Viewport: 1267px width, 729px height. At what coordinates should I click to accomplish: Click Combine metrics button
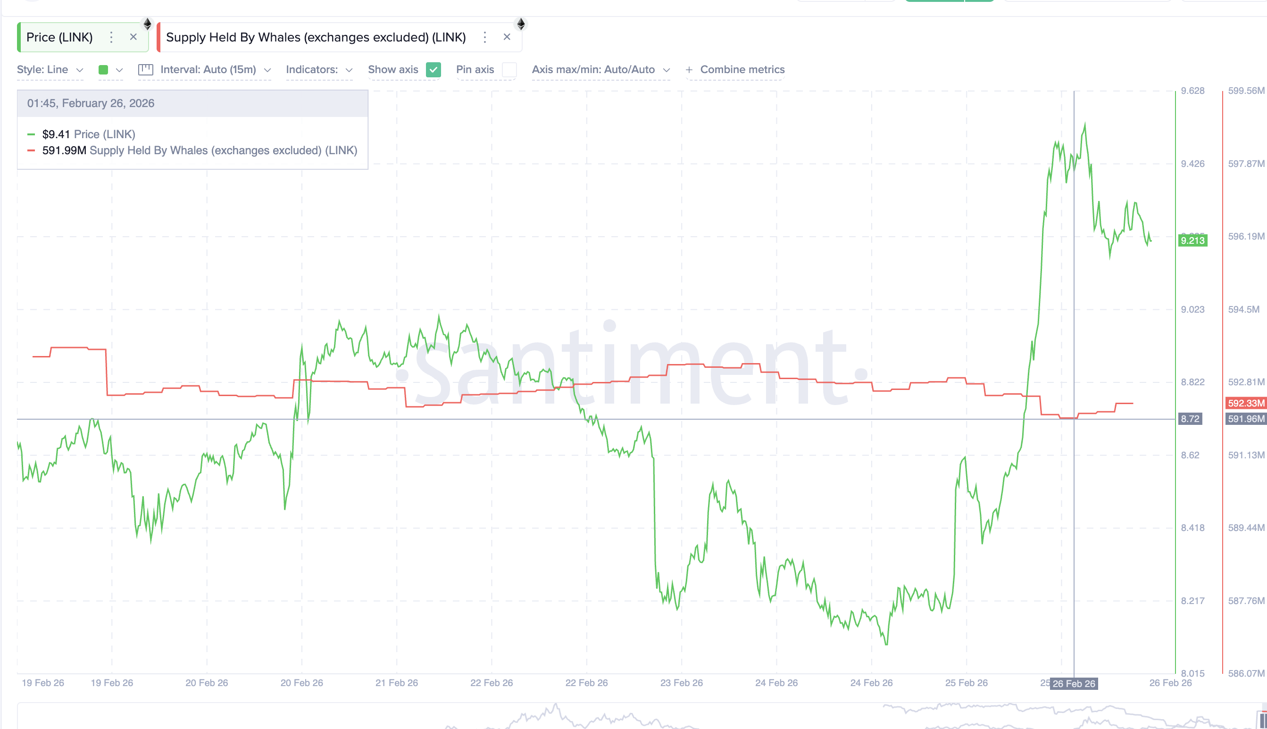(x=742, y=70)
